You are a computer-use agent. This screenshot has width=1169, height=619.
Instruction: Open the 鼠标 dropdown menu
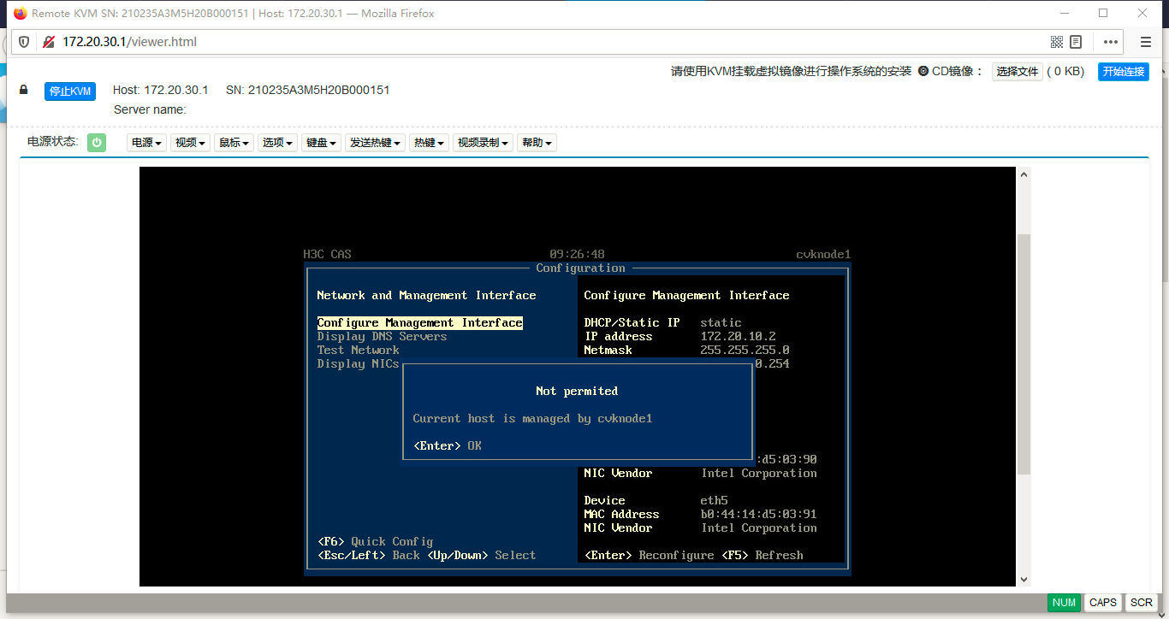234,143
